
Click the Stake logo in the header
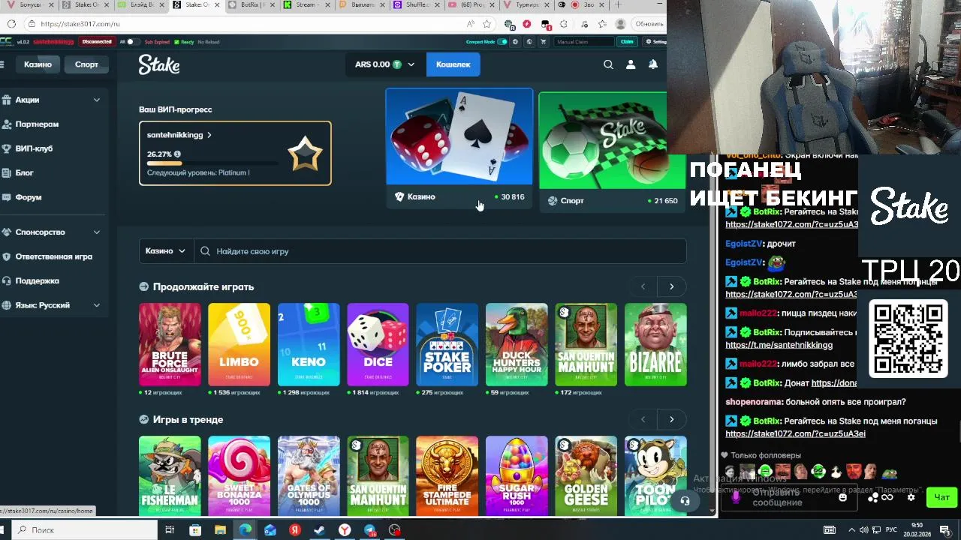[159, 64]
